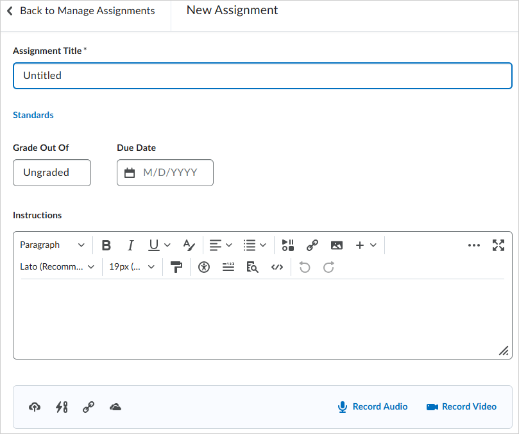Show more editor actions (three dots)
Viewport: 519px width, 434px height.
point(474,245)
